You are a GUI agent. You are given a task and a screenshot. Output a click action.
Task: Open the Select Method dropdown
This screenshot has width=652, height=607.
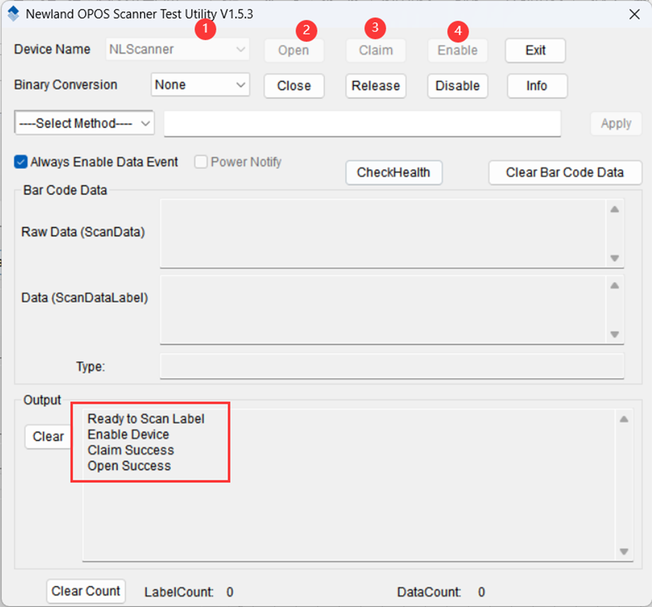84,123
